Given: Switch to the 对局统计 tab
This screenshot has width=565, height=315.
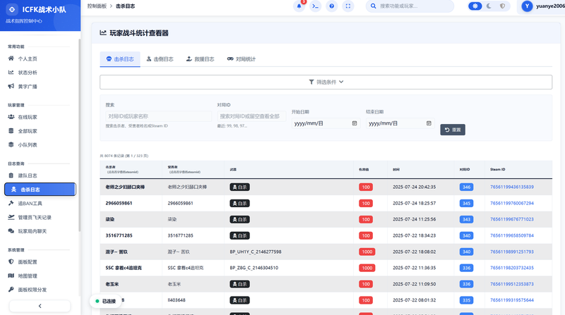Looking at the screenshot, I should coord(241,59).
